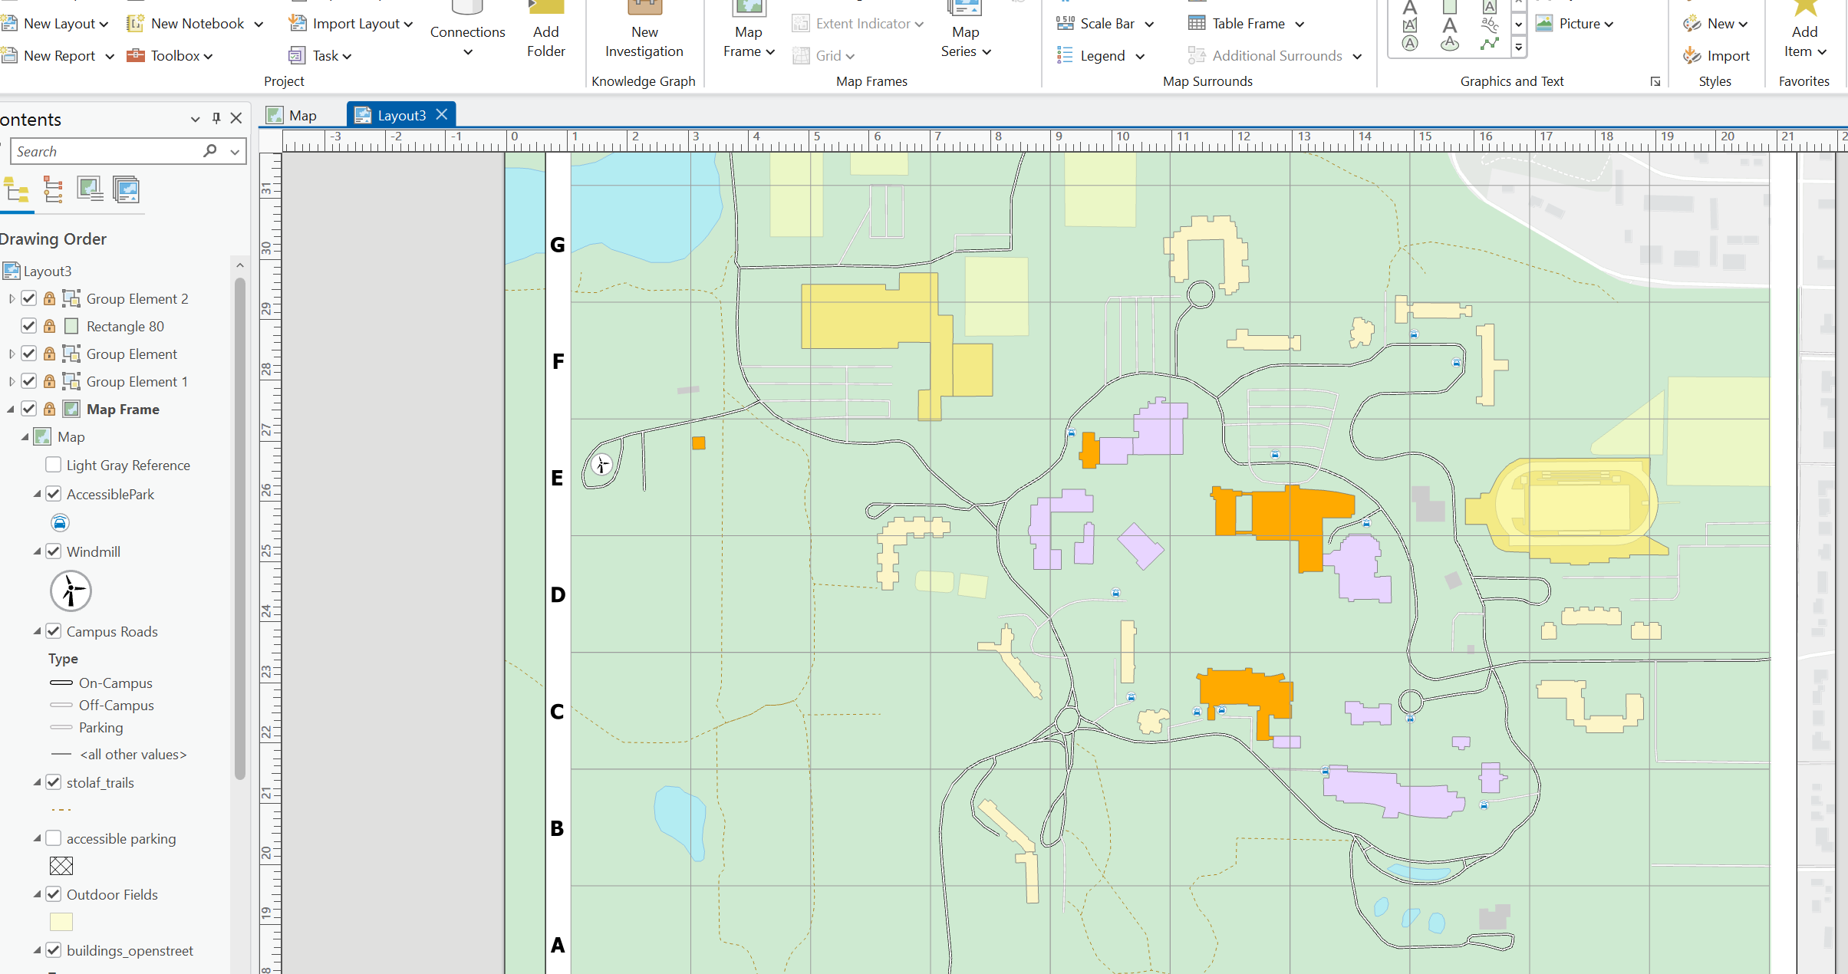Start a New Investigation knowledge graph

click(x=643, y=31)
